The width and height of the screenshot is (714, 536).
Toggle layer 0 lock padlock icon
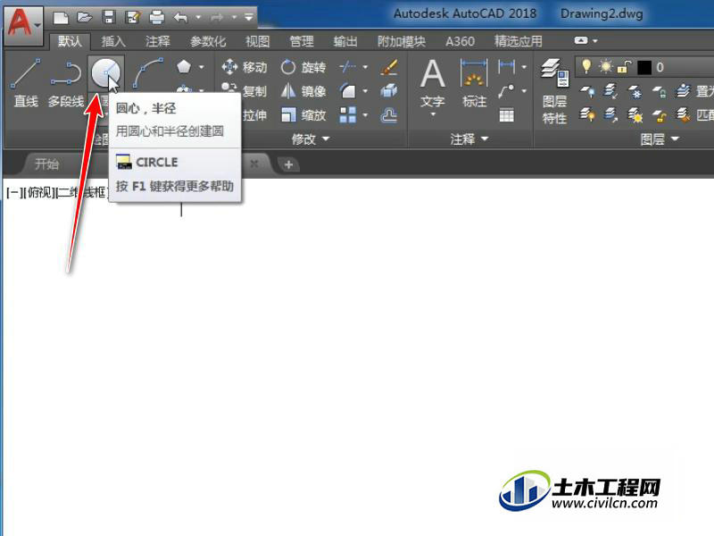click(623, 67)
